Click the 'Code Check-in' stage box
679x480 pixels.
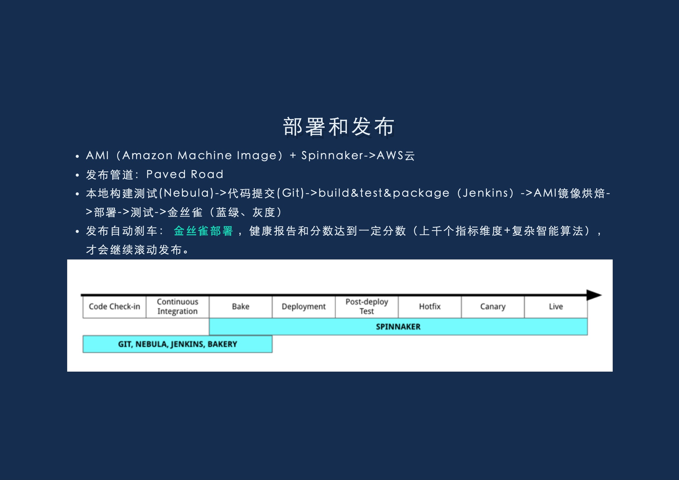(x=115, y=307)
